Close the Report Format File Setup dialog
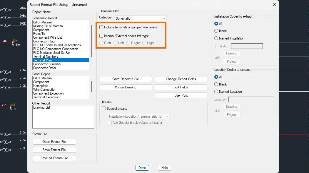 (x=274, y=4)
